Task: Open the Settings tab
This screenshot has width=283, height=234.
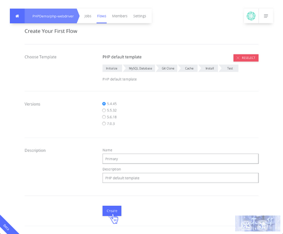Action: coord(139,16)
